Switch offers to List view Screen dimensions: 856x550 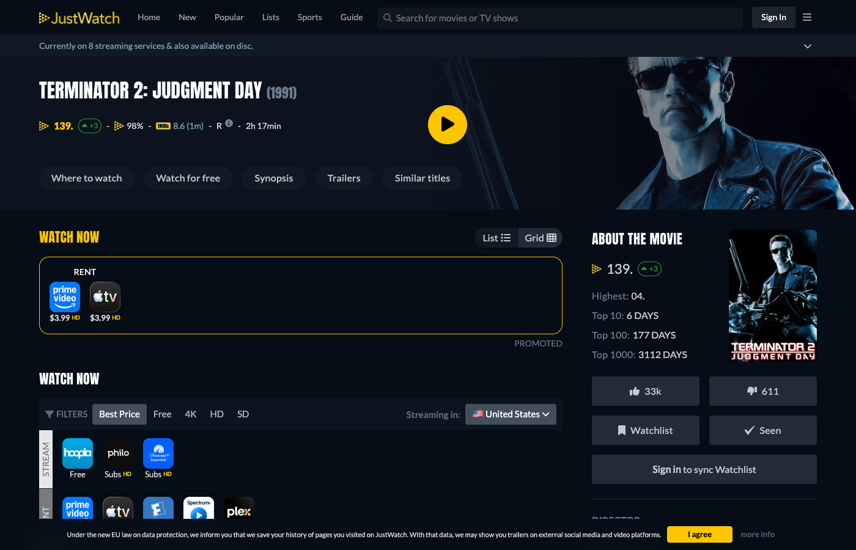[496, 238]
